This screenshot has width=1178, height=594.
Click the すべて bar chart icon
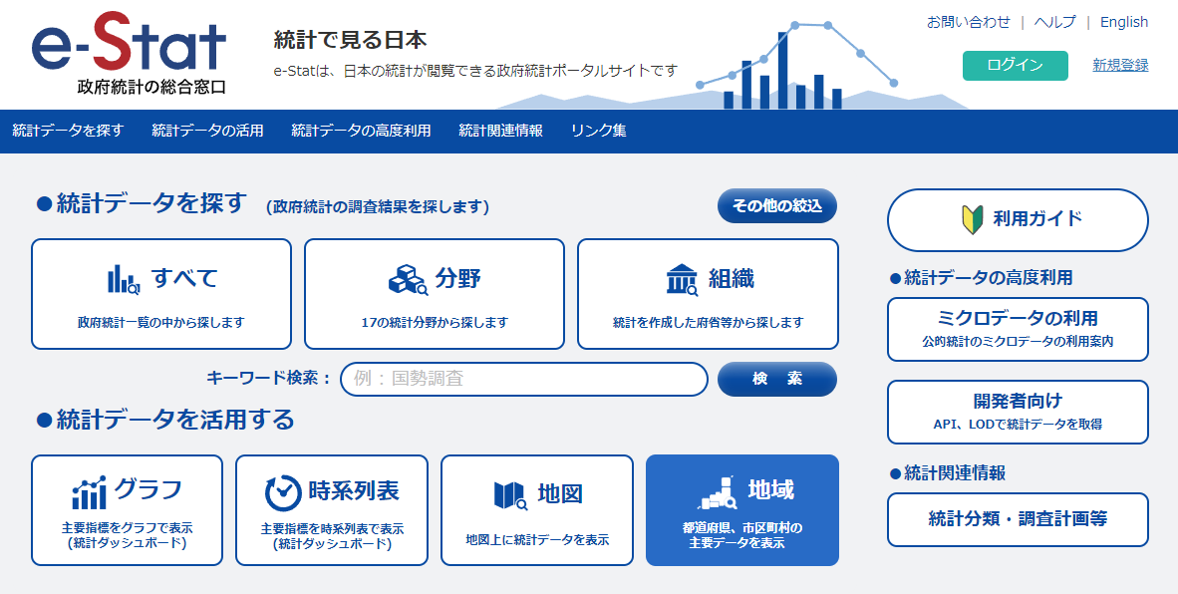tap(124, 279)
